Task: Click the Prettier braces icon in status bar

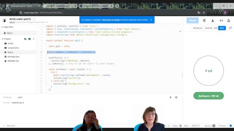Action: pos(169,126)
